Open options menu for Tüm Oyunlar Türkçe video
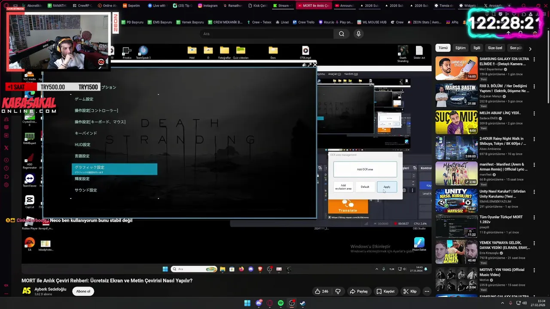550x309 pixels. coord(535,218)
